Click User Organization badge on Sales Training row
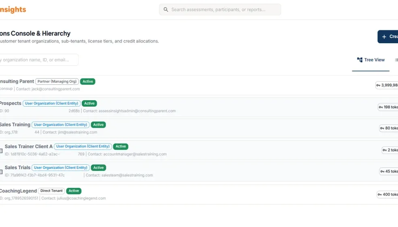The height and width of the screenshot is (227, 398). tap(60, 125)
